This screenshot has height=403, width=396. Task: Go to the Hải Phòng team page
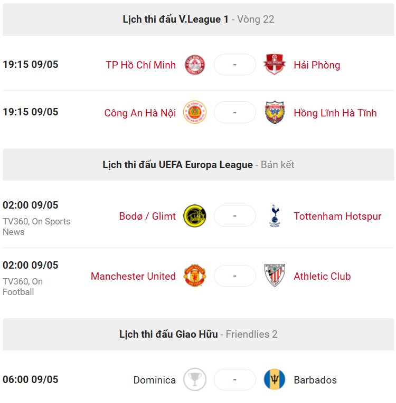click(x=317, y=65)
